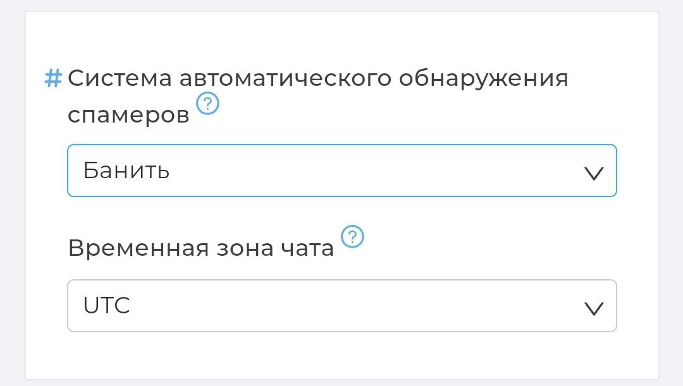Viewport: 683px width, 386px height.
Task: Click the word чата in the label
Action: pos(307,248)
